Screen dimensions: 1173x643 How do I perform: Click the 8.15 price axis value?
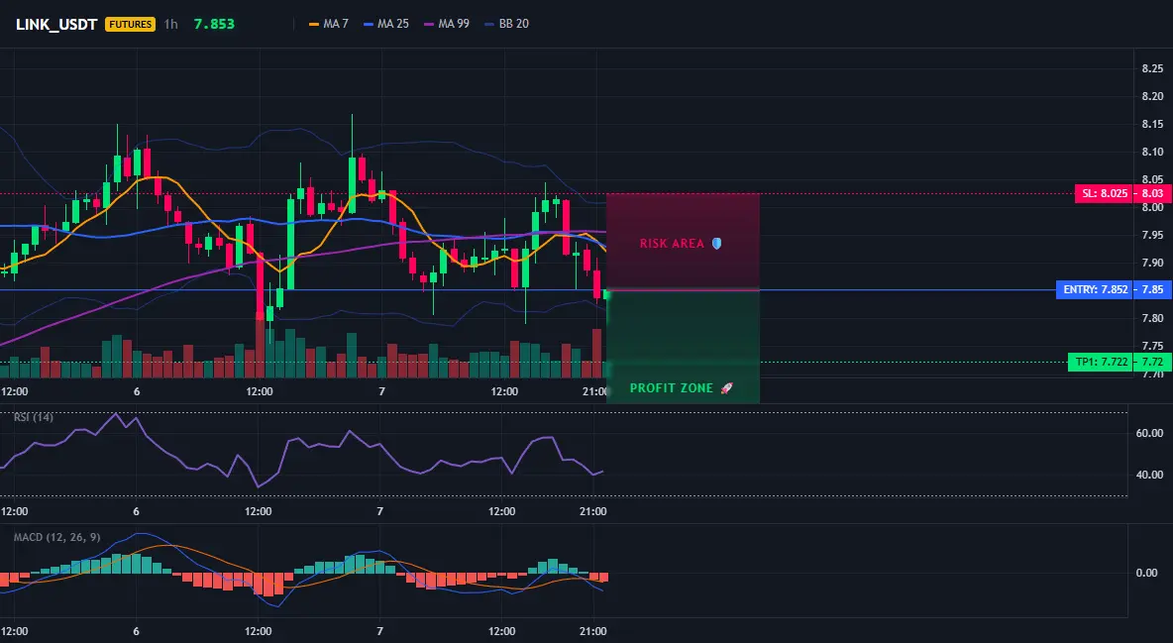pos(1152,124)
